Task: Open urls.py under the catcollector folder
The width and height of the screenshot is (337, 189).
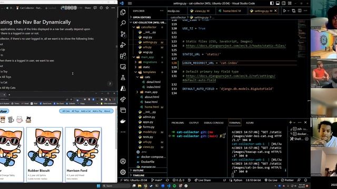Action: pos(147,47)
